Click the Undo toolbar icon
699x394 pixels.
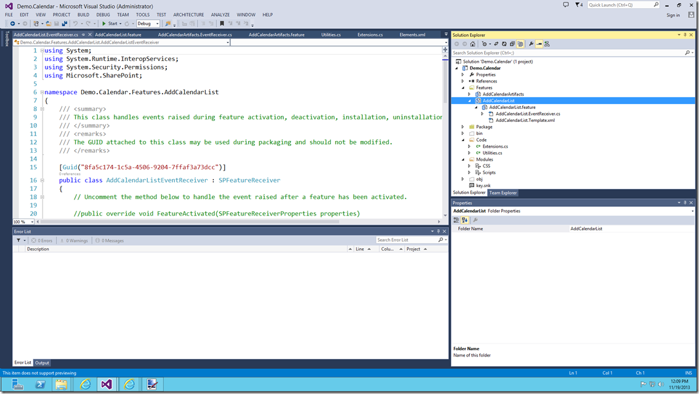pos(75,23)
